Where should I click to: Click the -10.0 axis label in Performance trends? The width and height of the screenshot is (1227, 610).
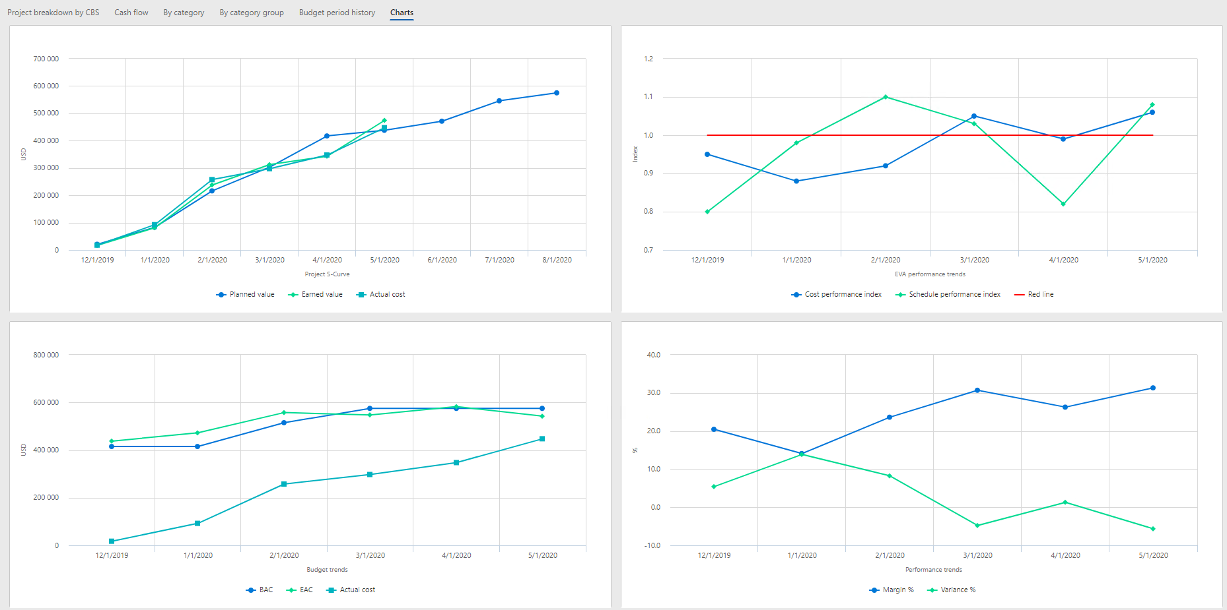tap(652, 545)
